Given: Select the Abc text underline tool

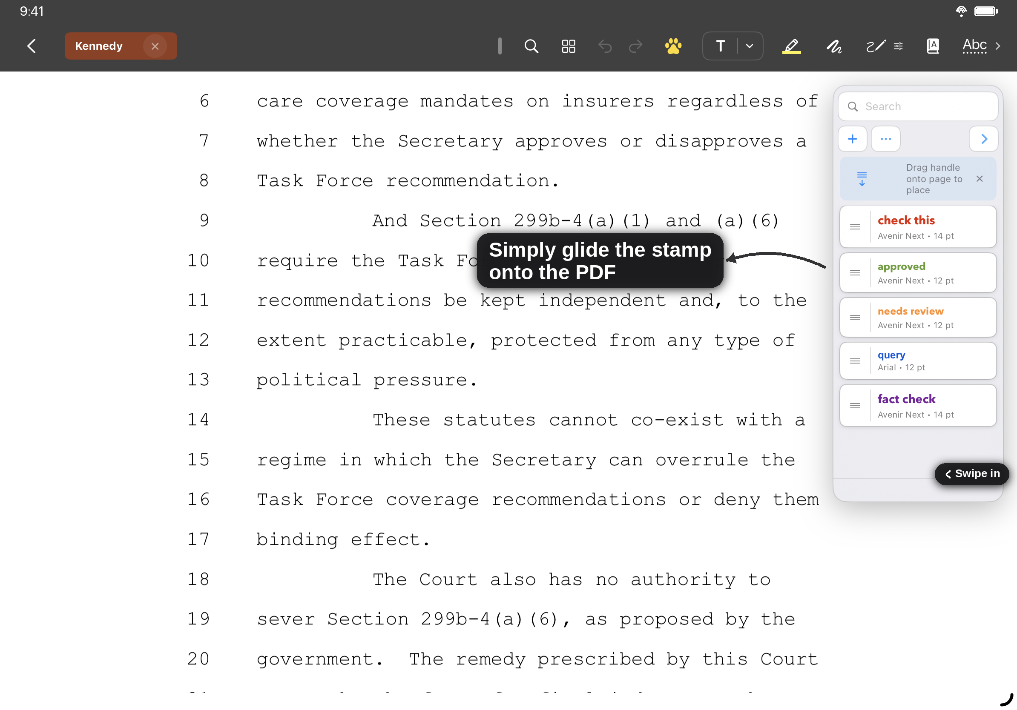Looking at the screenshot, I should tap(974, 46).
